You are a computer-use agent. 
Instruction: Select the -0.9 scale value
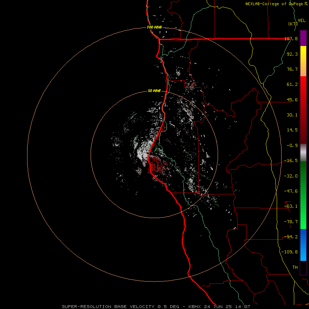(292, 146)
